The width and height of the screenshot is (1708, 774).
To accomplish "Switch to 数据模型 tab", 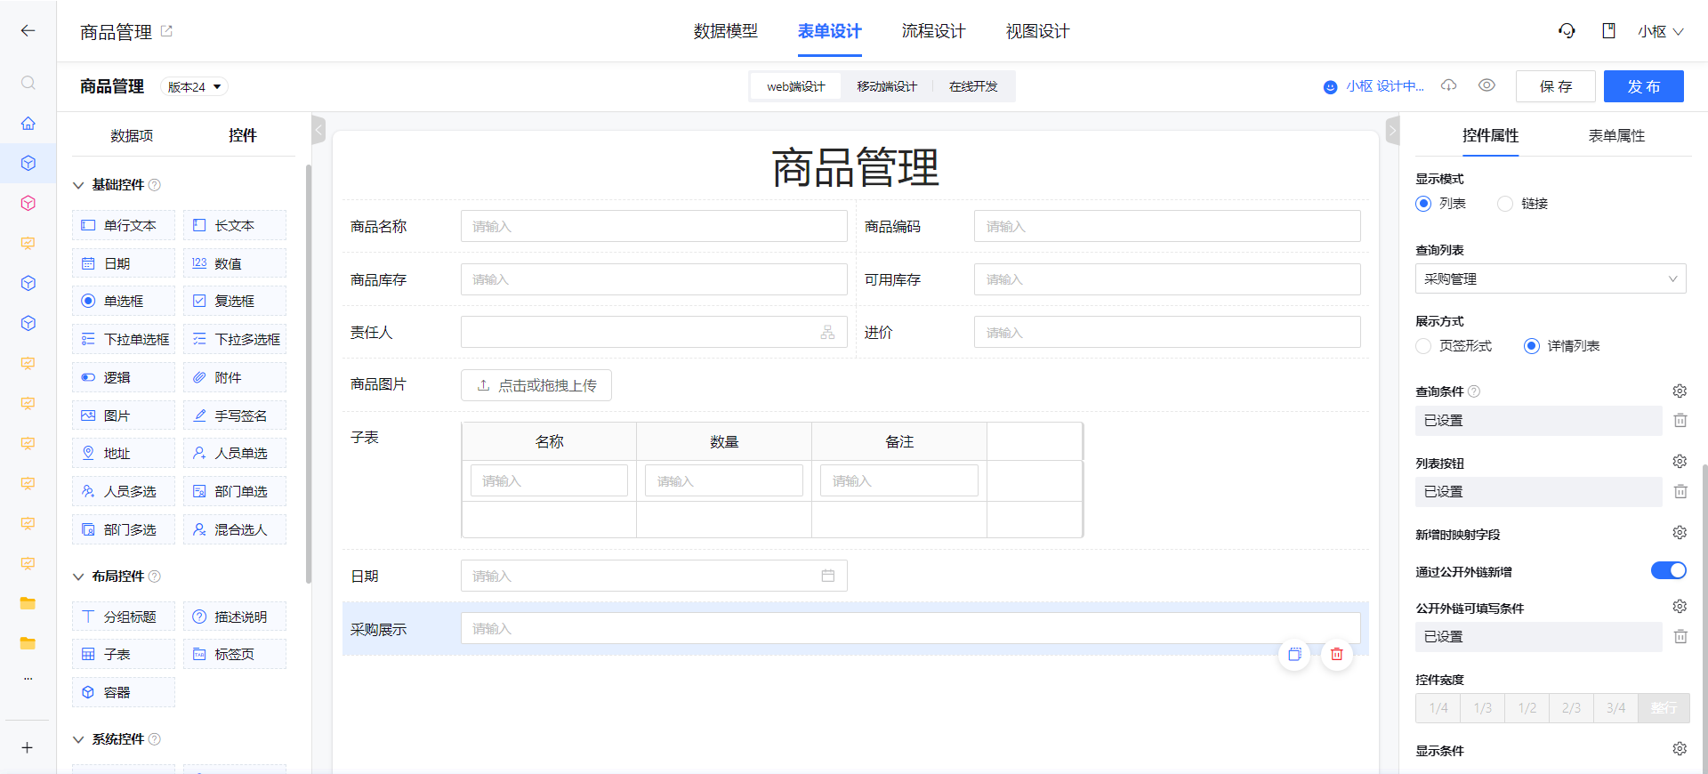I will coord(726,31).
